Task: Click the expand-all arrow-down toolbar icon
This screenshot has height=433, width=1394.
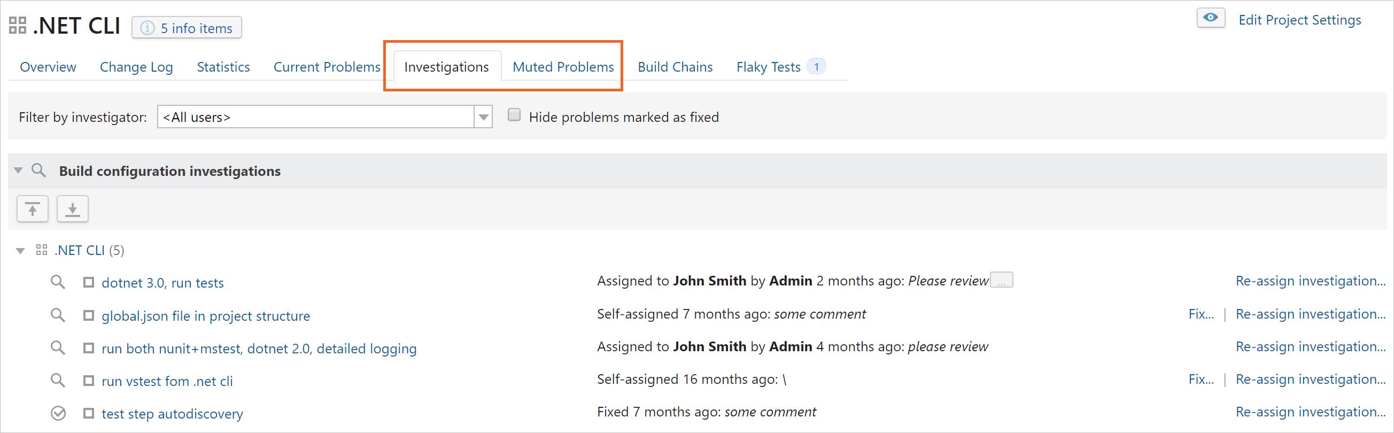Action: pos(73,209)
